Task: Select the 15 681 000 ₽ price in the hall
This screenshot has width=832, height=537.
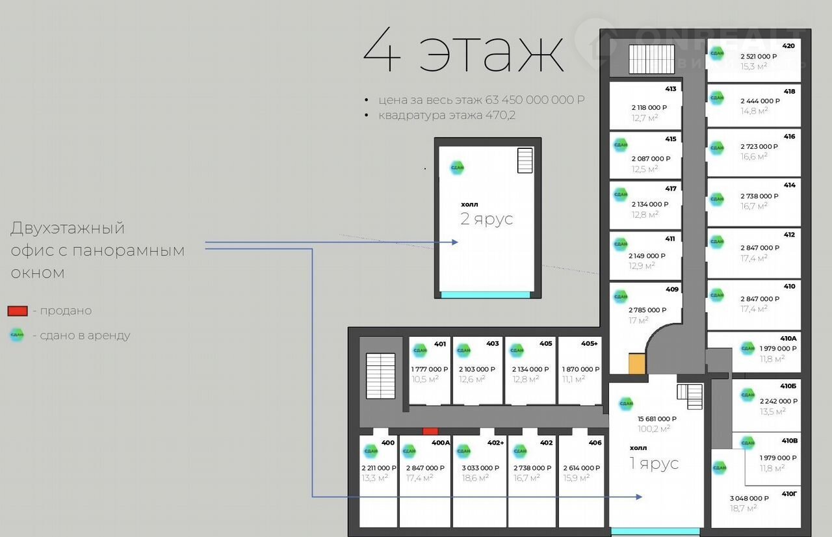Action: [x=656, y=419]
